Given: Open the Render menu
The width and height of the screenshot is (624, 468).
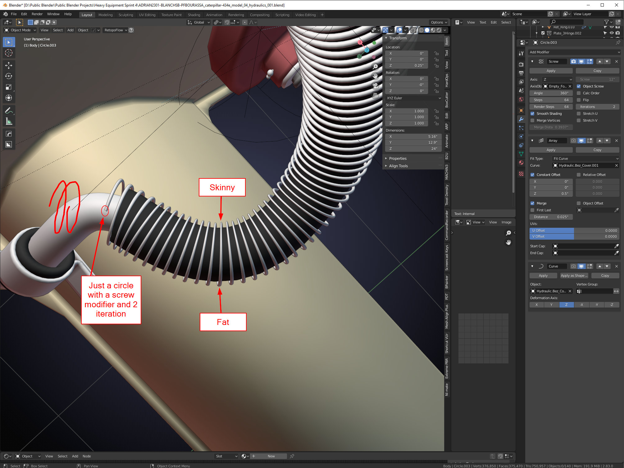Looking at the screenshot, I should [37, 14].
